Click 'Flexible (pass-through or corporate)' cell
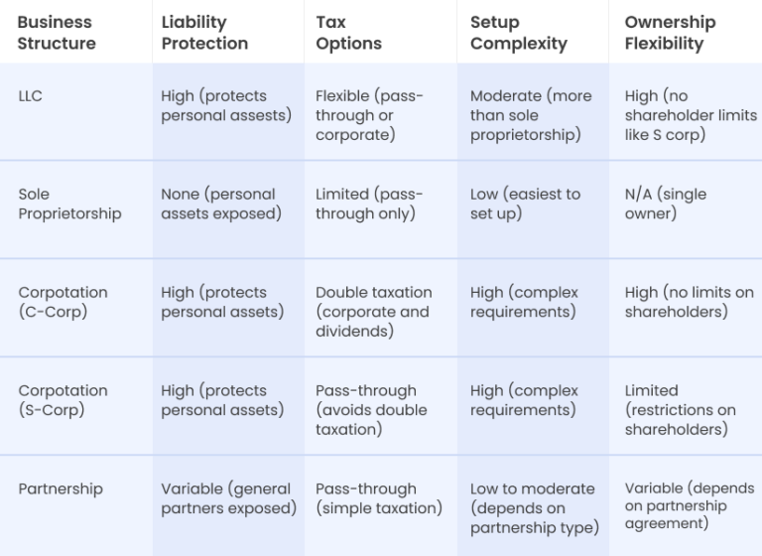762x556 pixels. (369, 115)
